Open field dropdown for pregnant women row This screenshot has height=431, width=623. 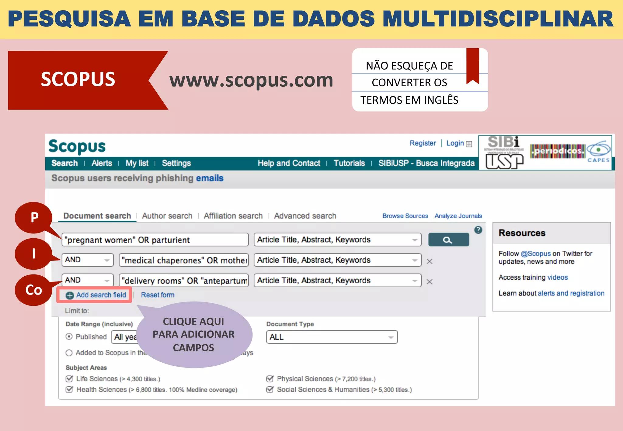pos(338,240)
